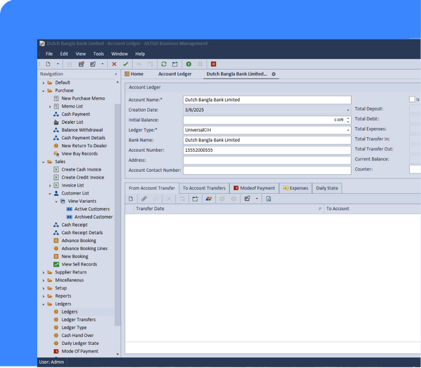Select the Daily State tab
Screen dimensions: 421x368
click(327, 188)
